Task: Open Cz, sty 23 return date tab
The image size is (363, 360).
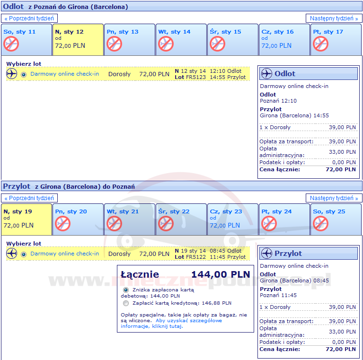Action: coord(232,220)
